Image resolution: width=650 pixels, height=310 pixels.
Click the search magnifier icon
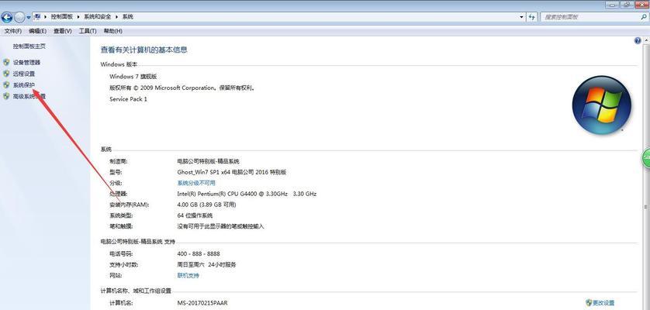point(643,17)
